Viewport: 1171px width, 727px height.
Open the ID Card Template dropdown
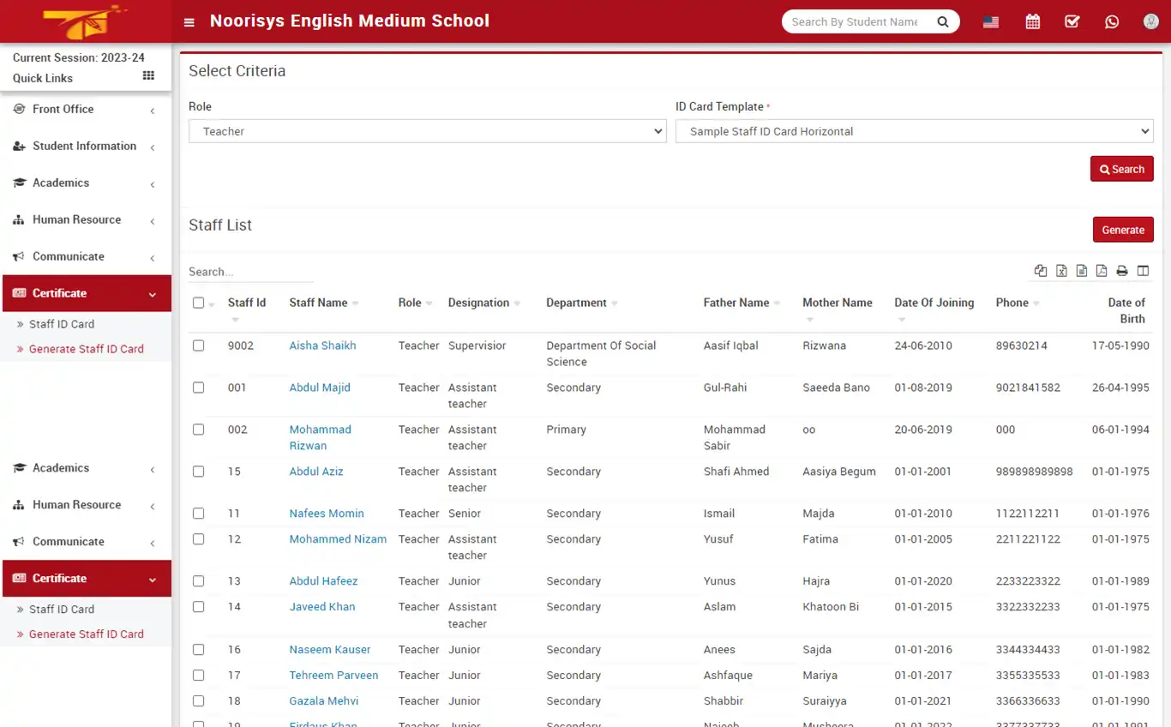tap(914, 131)
